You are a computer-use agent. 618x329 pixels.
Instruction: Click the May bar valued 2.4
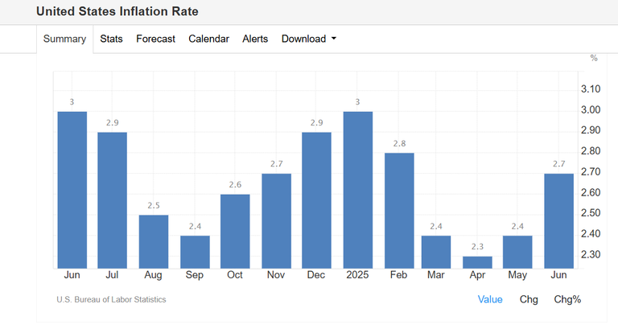(517, 252)
